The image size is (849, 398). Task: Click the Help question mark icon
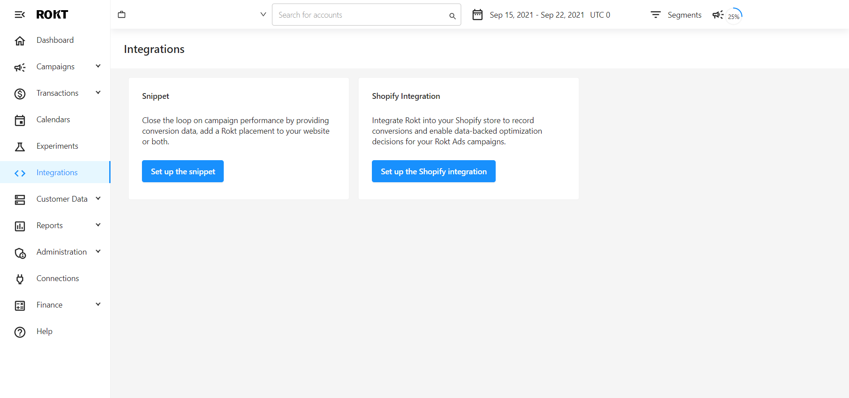coord(20,332)
